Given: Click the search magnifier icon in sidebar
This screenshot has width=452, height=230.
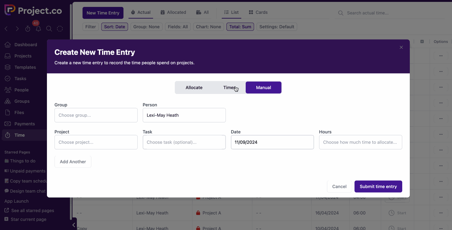Looking at the screenshot, I should (x=49, y=29).
